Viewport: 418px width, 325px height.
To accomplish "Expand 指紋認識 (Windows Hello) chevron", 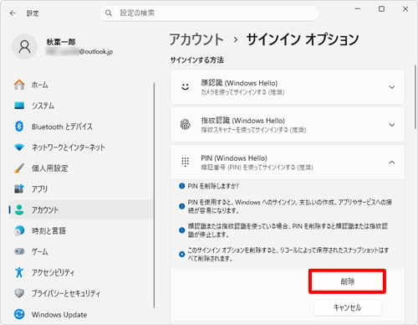I will tap(392, 125).
